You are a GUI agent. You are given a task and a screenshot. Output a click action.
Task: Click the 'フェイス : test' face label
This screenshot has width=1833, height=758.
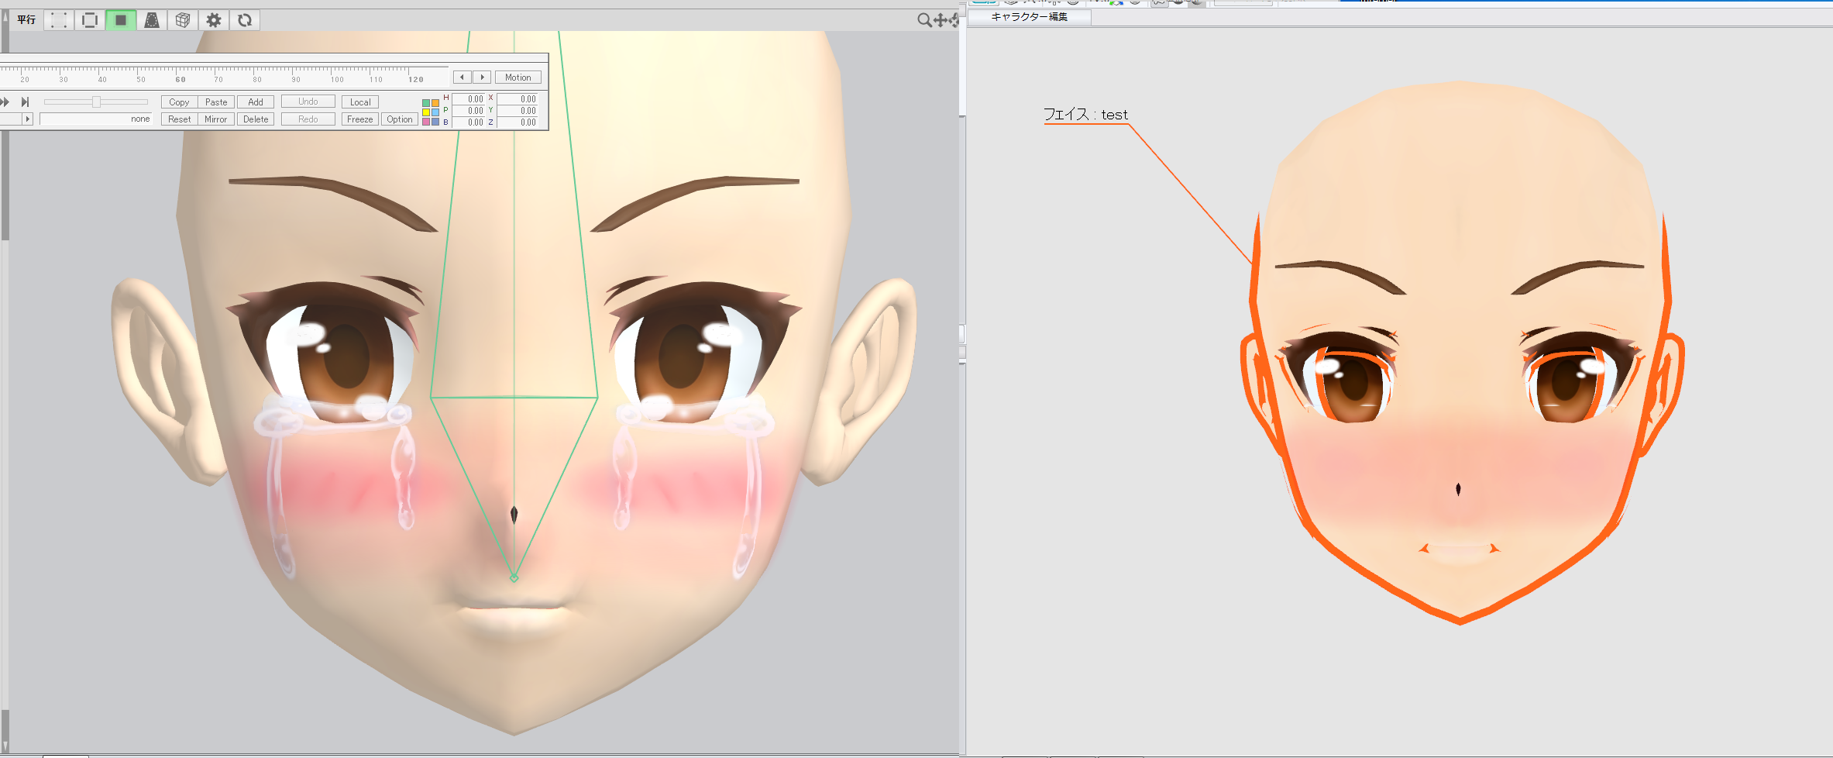pos(1085,115)
